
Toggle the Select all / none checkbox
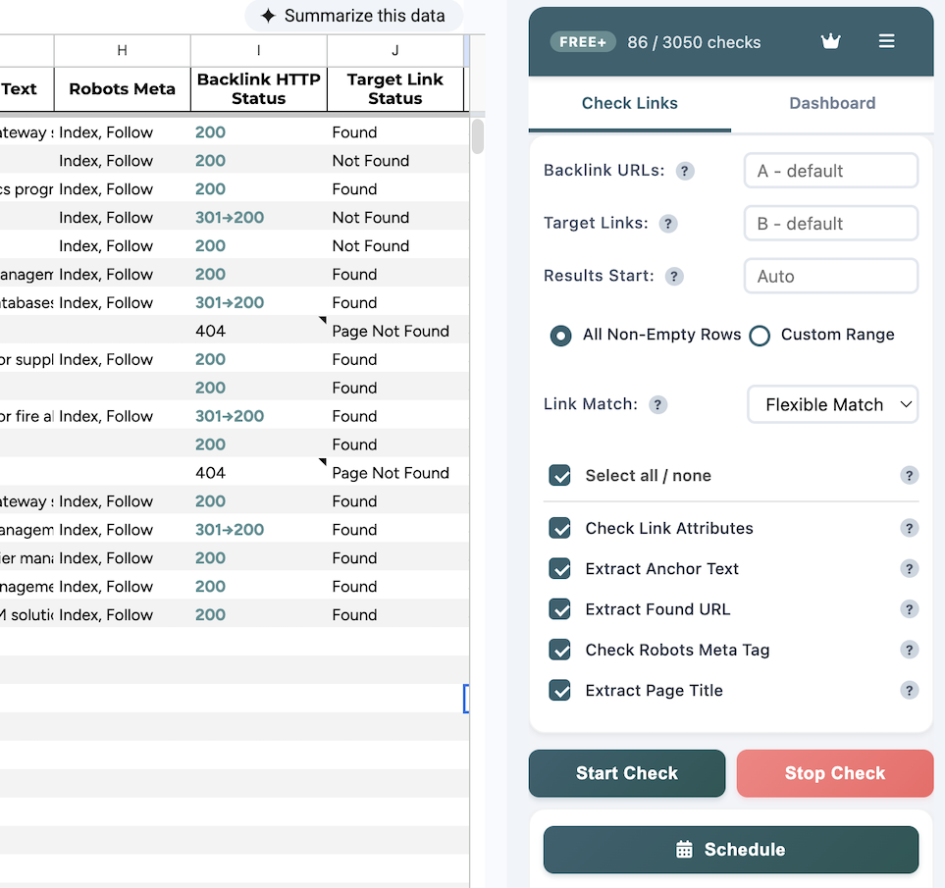point(560,475)
